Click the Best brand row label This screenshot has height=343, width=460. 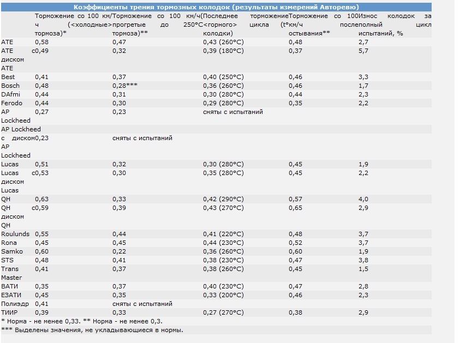click(x=8, y=77)
